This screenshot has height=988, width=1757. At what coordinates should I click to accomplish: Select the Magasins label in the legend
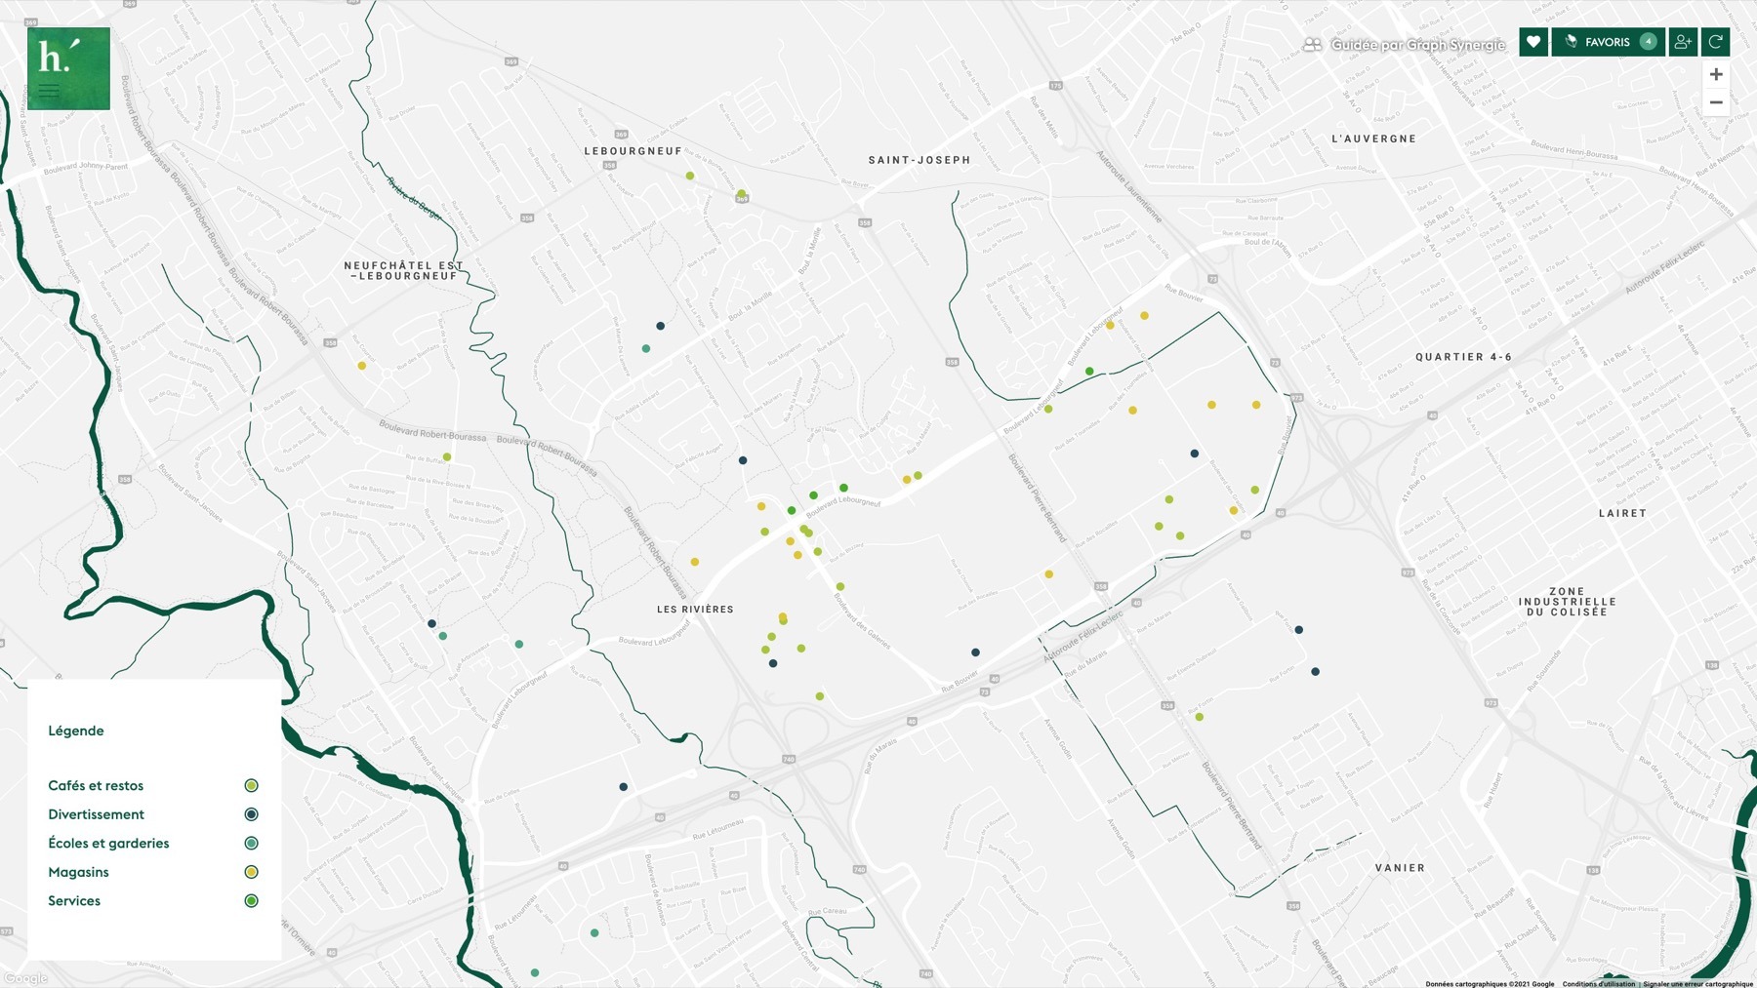[x=78, y=872]
